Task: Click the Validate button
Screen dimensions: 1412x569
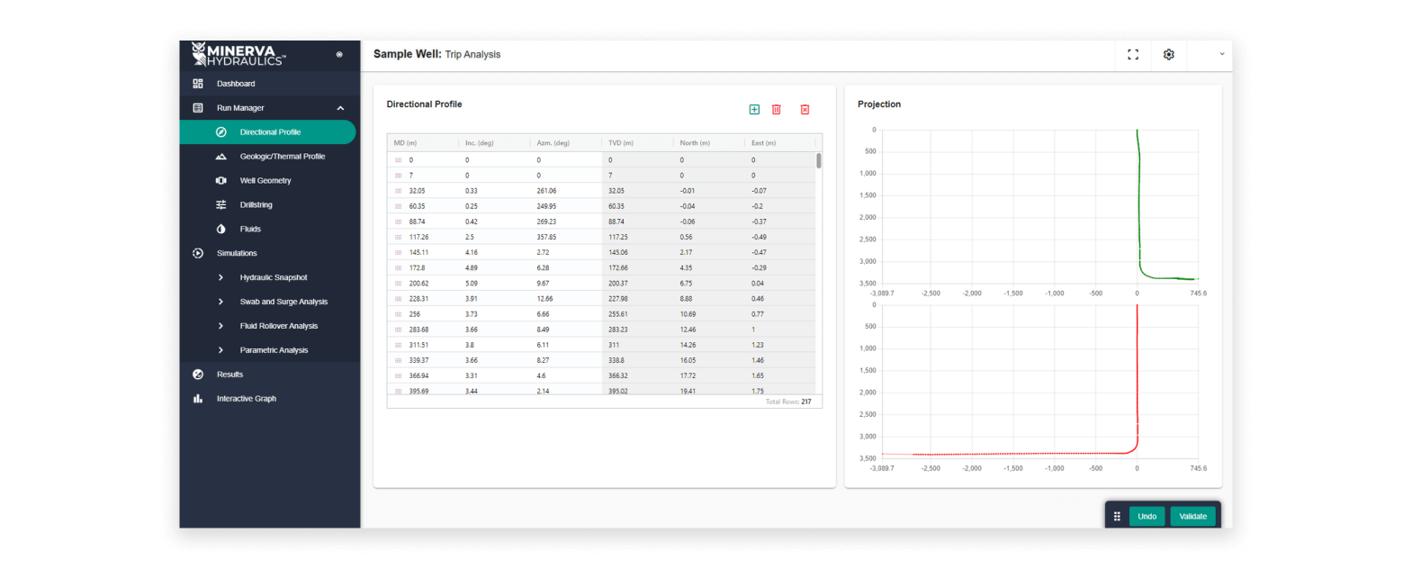Action: [x=1192, y=517]
